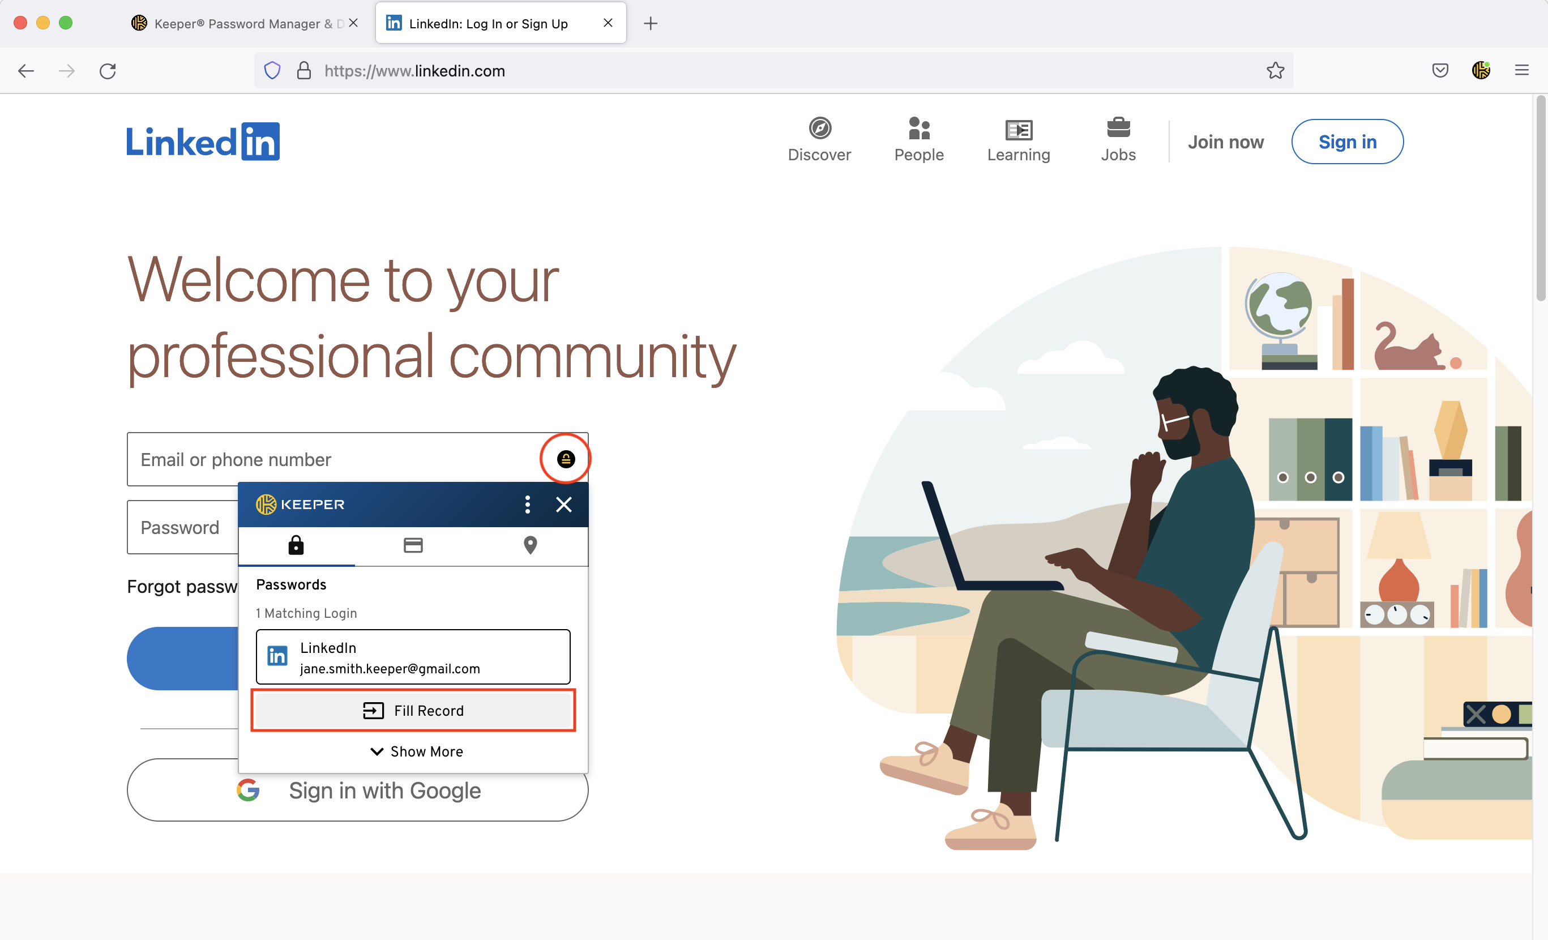Reload the page with refresh icon
Image resolution: width=1548 pixels, height=940 pixels.
point(108,71)
